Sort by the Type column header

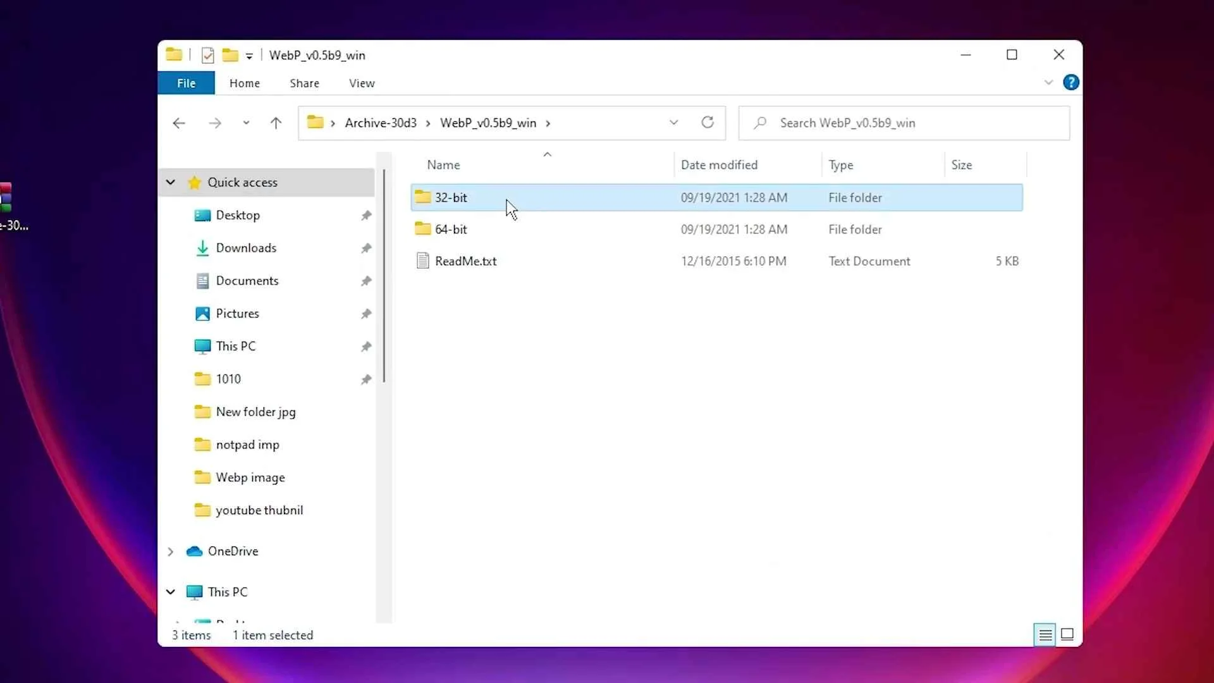(x=841, y=165)
